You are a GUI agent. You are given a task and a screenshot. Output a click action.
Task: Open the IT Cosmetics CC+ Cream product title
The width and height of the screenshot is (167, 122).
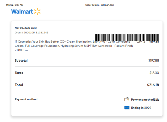tap(74, 46)
